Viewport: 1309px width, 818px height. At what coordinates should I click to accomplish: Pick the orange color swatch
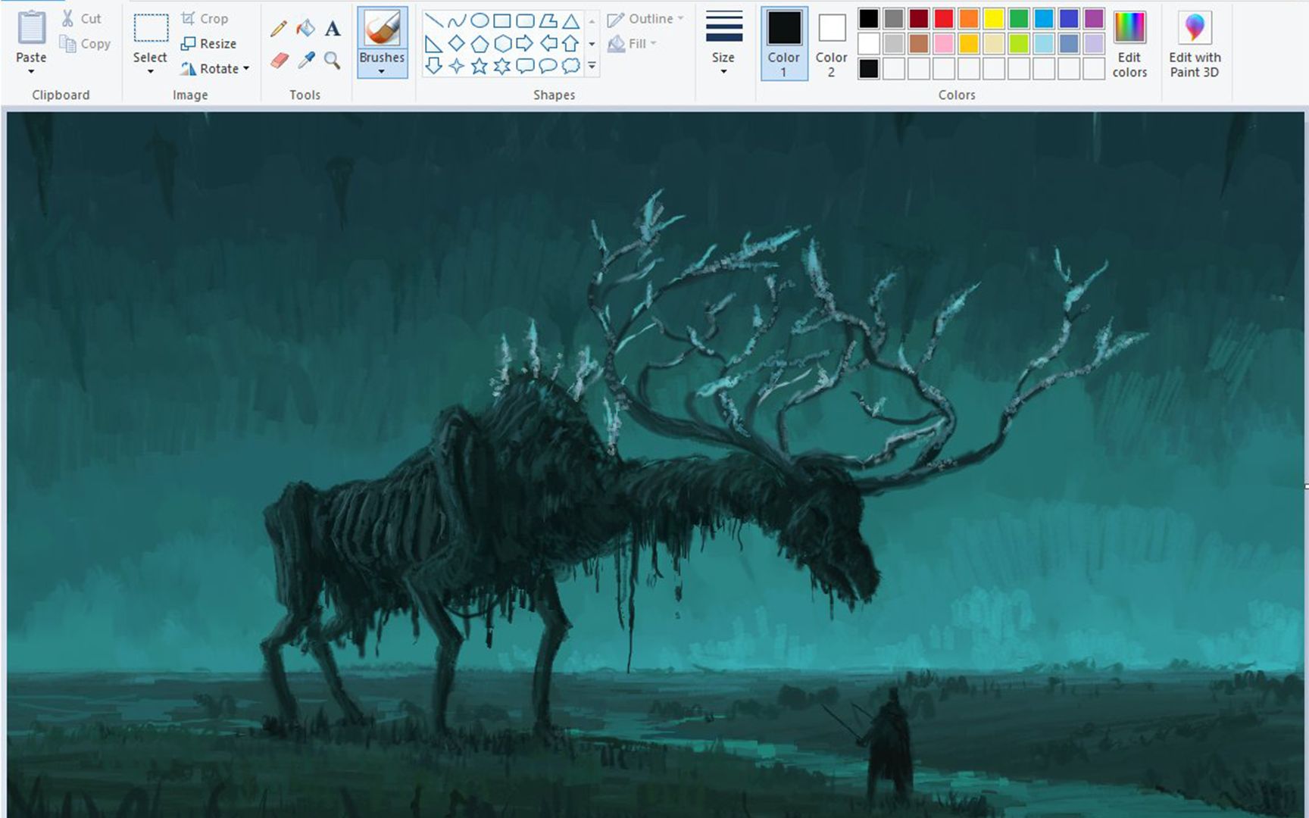point(969,18)
